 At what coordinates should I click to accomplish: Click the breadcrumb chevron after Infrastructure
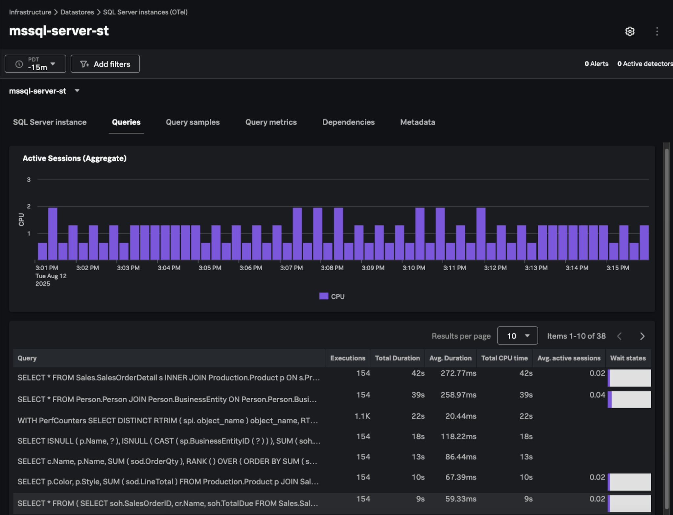coord(56,12)
